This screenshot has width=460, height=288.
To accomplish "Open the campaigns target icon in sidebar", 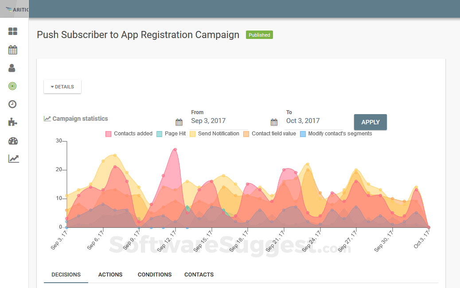I will point(12,86).
